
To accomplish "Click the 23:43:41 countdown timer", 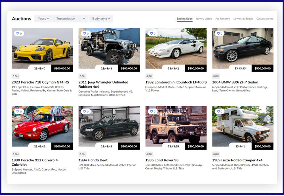I will pos(106,68).
